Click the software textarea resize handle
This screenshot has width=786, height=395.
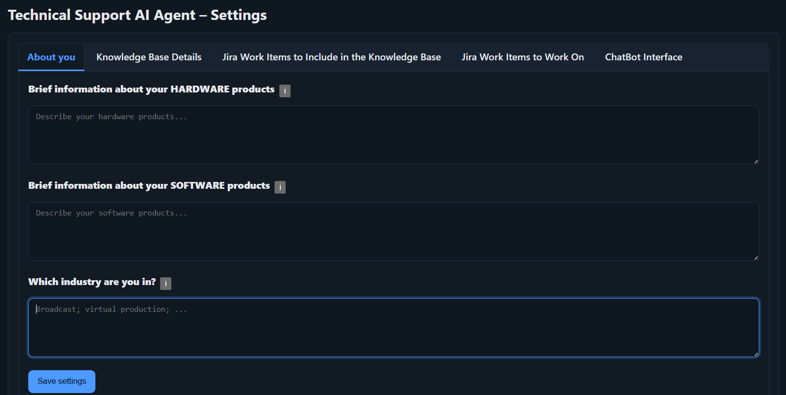click(756, 258)
